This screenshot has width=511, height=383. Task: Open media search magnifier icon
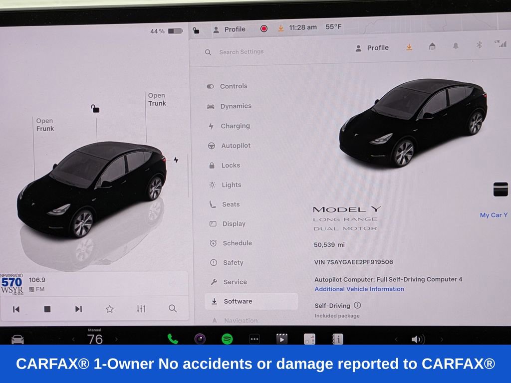coord(172,308)
